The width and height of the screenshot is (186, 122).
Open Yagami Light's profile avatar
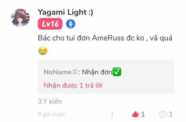point(20,18)
